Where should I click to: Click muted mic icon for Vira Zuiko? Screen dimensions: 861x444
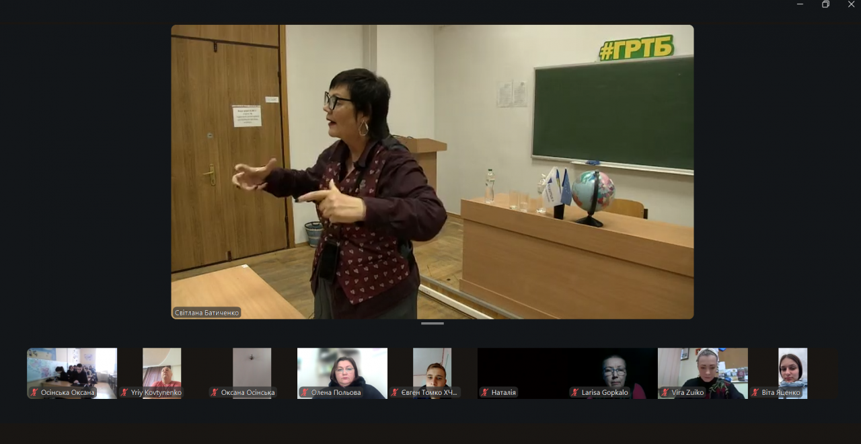coord(665,393)
